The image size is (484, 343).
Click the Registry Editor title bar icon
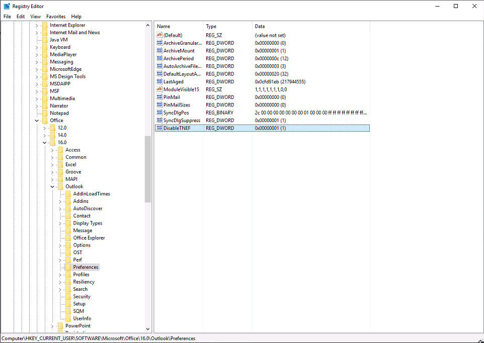pyautogui.click(x=7, y=6)
